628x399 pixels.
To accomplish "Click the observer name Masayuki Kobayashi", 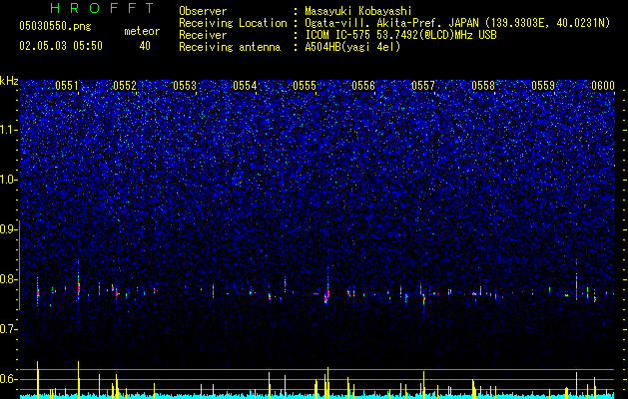I will coord(358,11).
